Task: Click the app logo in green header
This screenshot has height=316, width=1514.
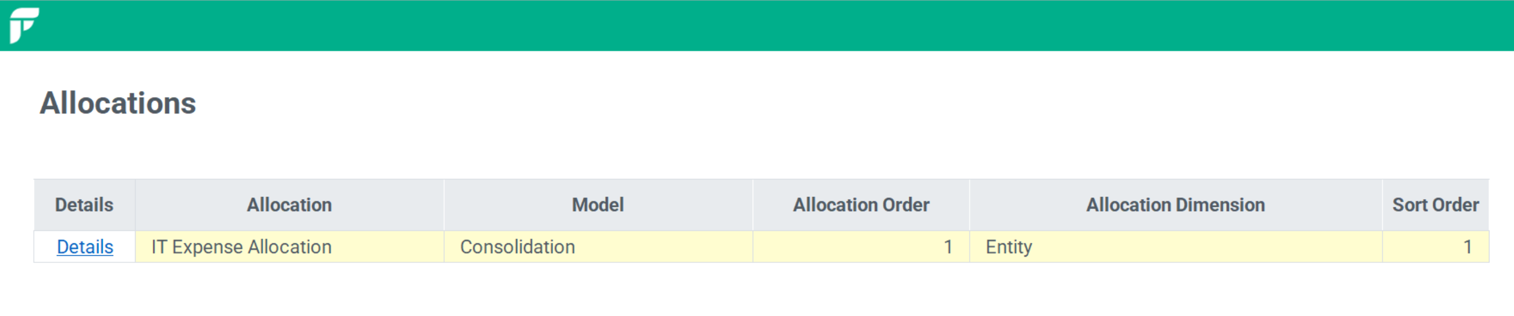Action: (x=24, y=25)
